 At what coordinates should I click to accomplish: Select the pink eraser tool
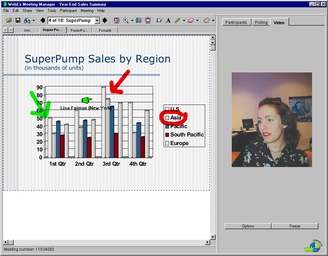[191, 21]
